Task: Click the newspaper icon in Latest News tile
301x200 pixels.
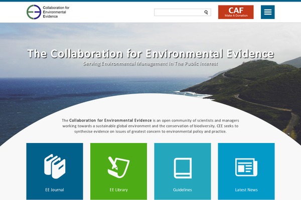Action: tap(246, 167)
